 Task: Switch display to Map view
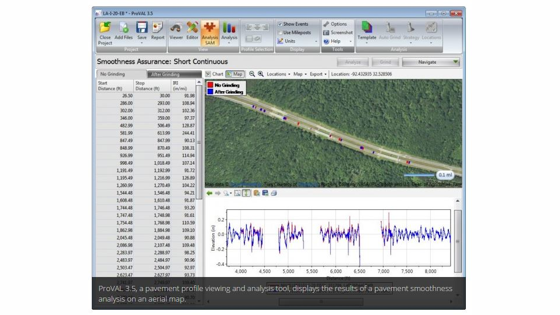(235, 74)
